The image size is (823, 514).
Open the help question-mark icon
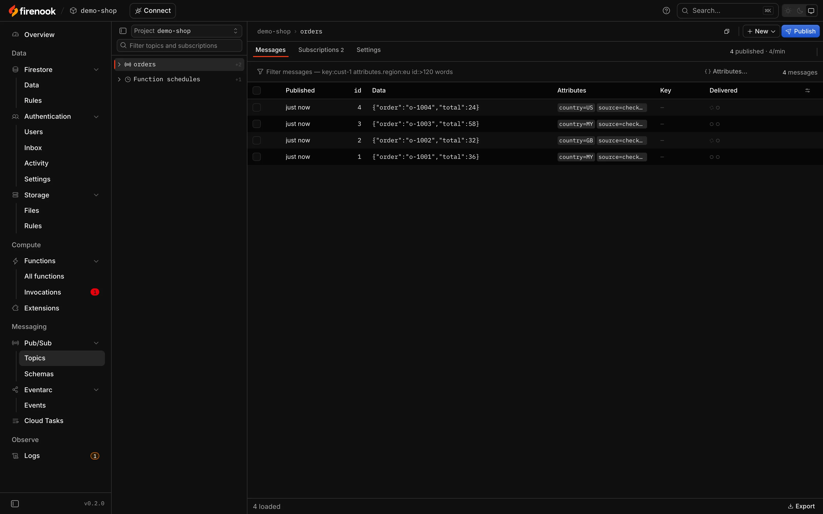(666, 11)
